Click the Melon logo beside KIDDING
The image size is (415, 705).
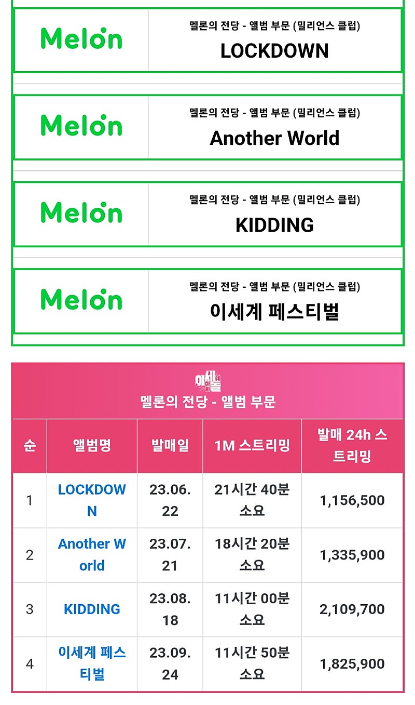[x=81, y=212]
